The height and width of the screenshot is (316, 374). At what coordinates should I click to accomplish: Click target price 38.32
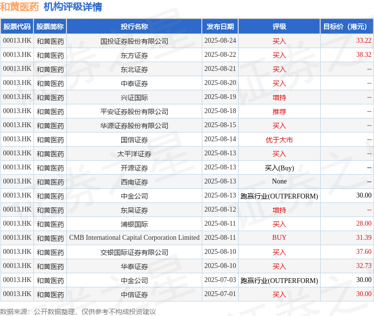(x=363, y=55)
